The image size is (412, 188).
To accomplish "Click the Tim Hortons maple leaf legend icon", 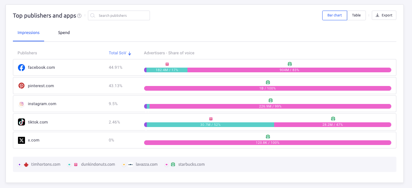I will (x=26, y=165).
